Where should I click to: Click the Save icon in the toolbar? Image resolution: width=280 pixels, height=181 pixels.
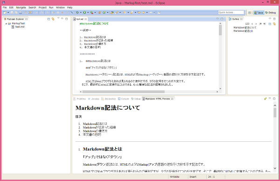[x=12, y=13]
